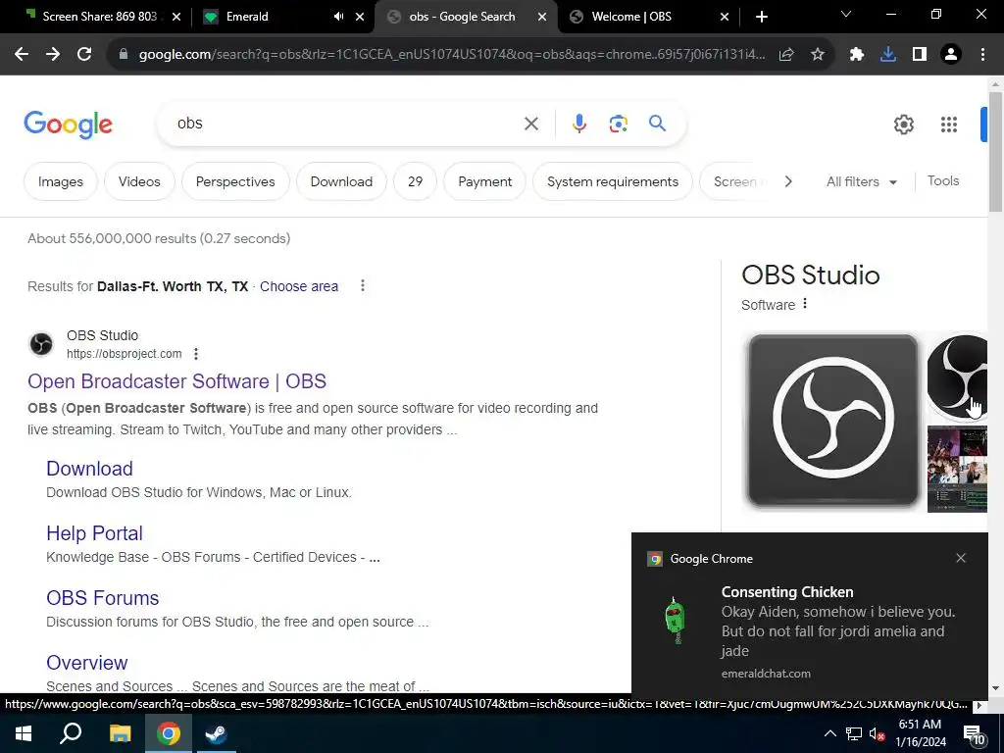Show more filter chips with right chevron
This screenshot has width=1004, height=753.
[x=788, y=181]
